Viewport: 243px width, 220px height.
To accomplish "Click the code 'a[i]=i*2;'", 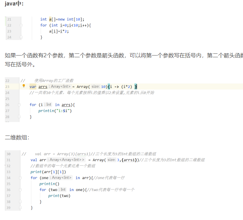I will (59, 31).
